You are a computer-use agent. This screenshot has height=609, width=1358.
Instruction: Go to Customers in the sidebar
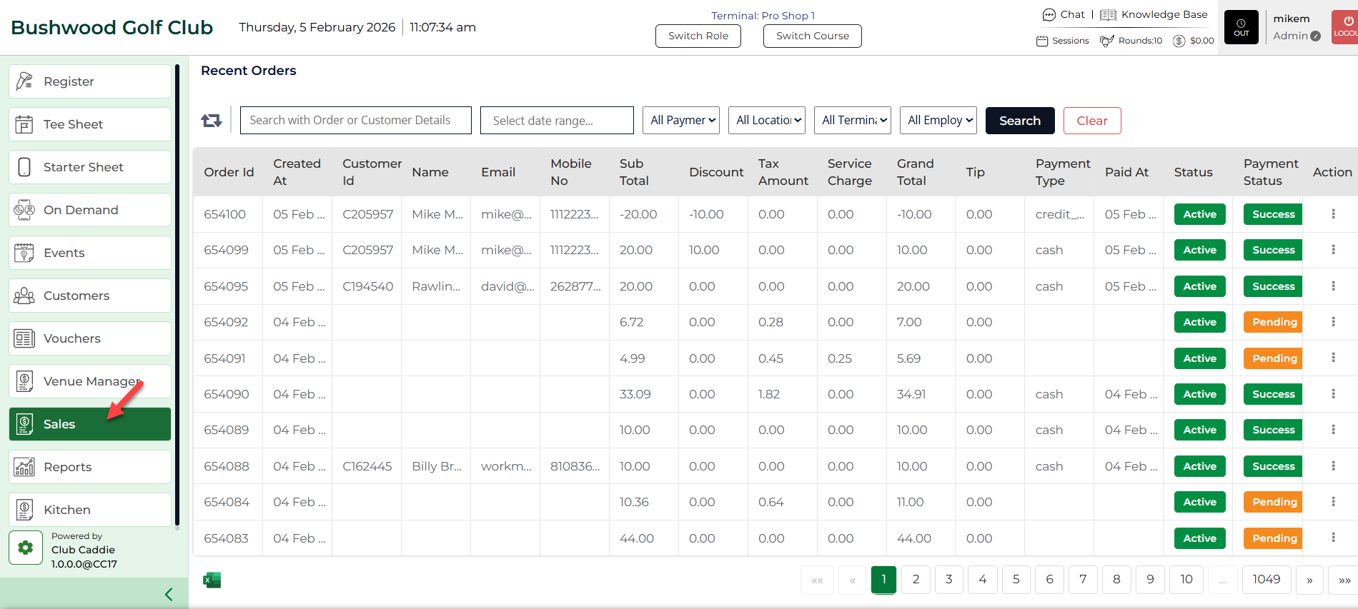90,296
